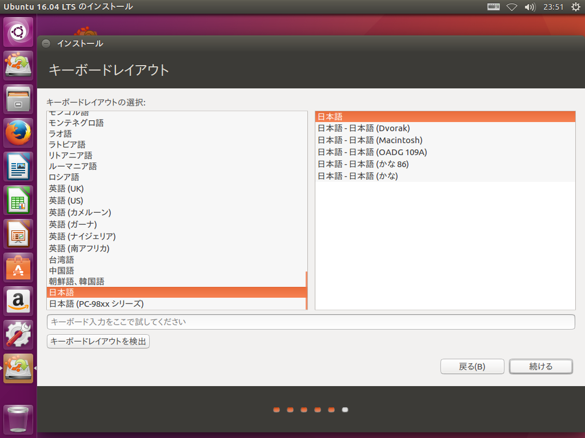The height and width of the screenshot is (438, 585).
Task: Select 日本語 - 日本語 (Dvorak) variant
Action: (445, 128)
